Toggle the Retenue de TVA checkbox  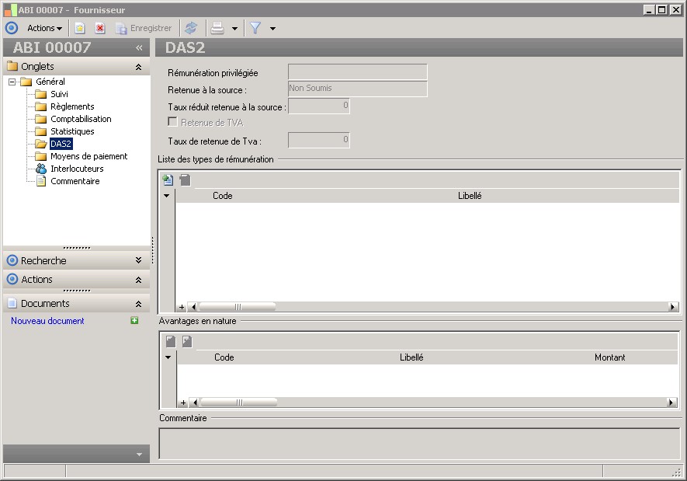pyautogui.click(x=172, y=123)
